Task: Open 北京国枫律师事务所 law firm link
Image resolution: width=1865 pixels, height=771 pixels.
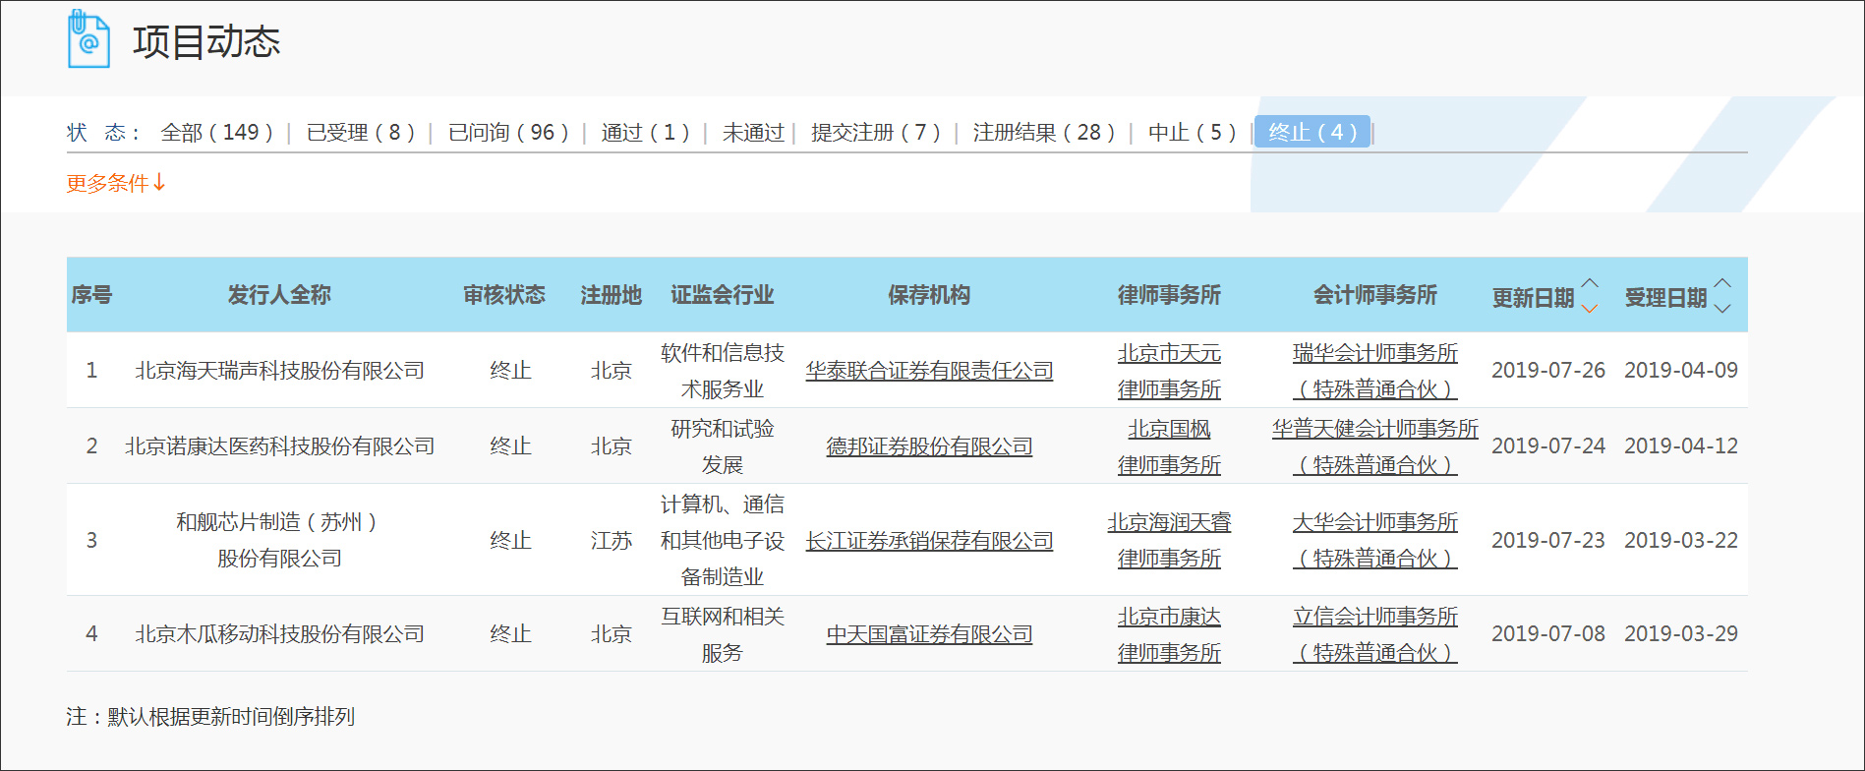Action: [1169, 446]
